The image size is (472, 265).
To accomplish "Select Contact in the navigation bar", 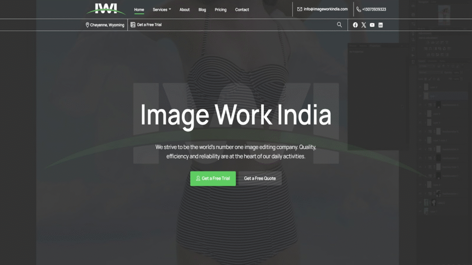I will (242, 10).
